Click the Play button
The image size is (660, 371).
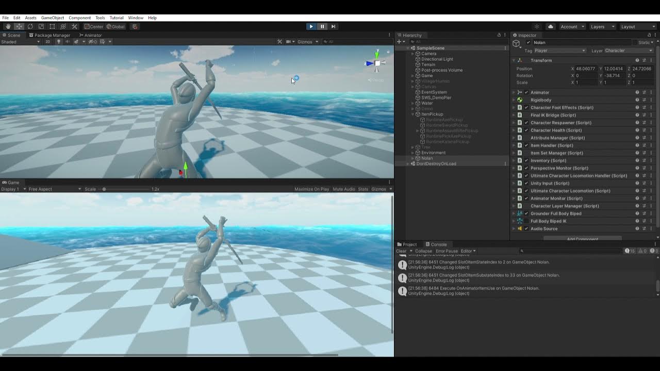311,26
